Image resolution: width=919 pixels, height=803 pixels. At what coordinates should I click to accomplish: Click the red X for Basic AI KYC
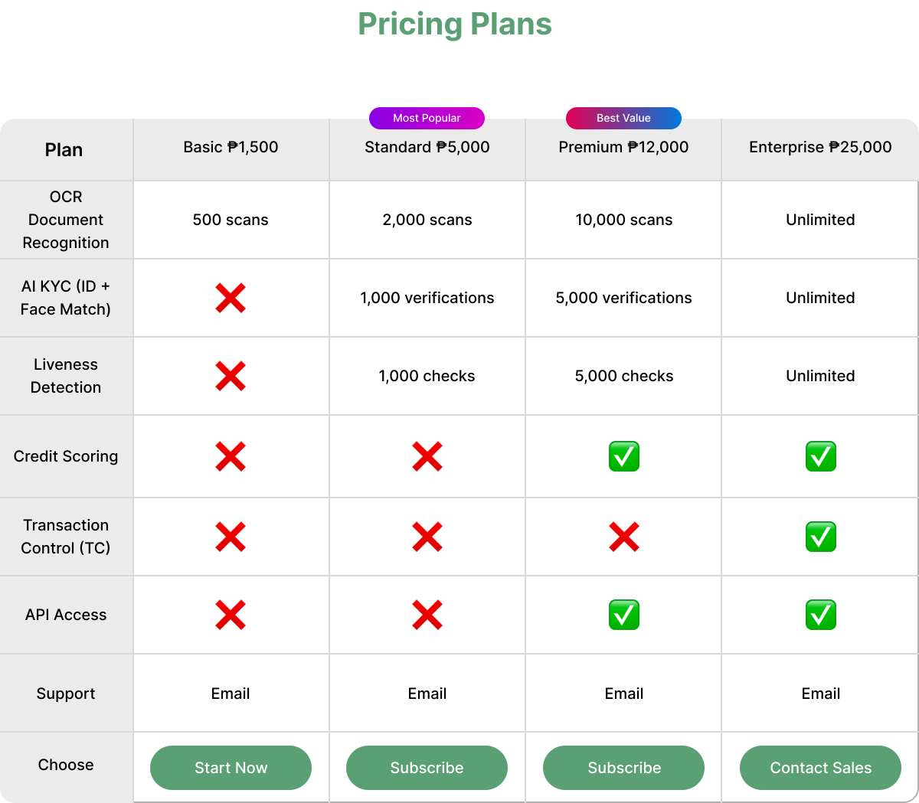point(231,298)
